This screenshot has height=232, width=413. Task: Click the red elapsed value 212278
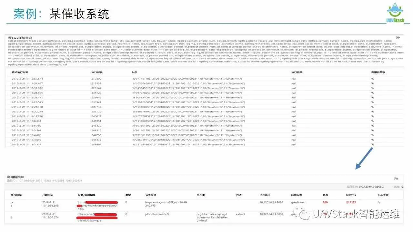point(351,203)
